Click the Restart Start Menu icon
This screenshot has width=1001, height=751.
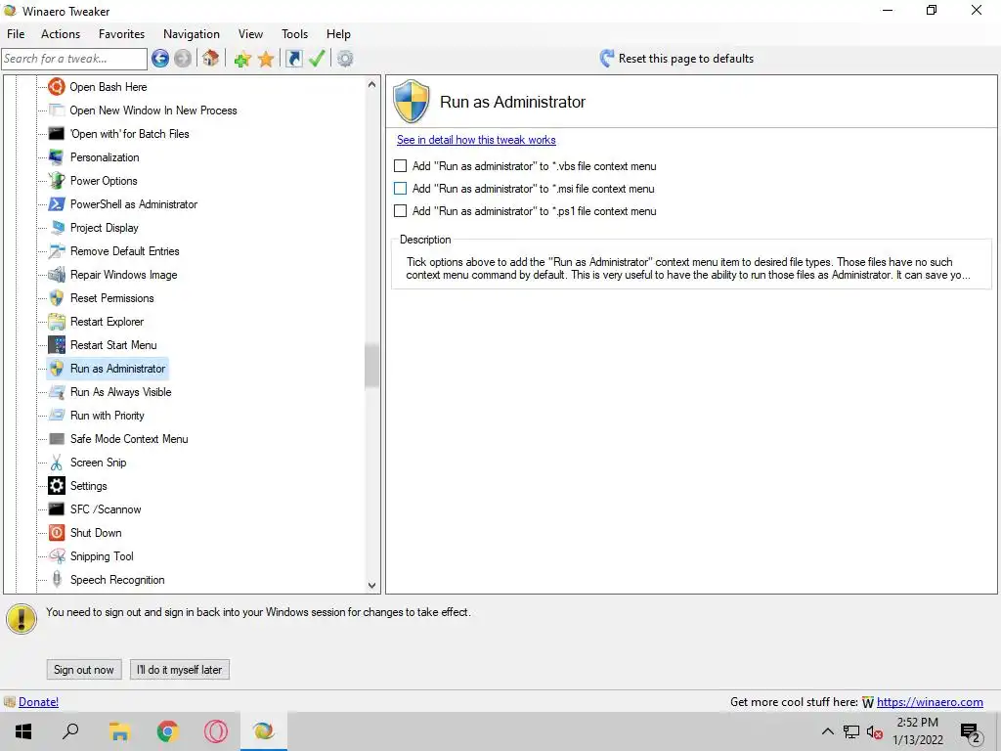click(56, 345)
